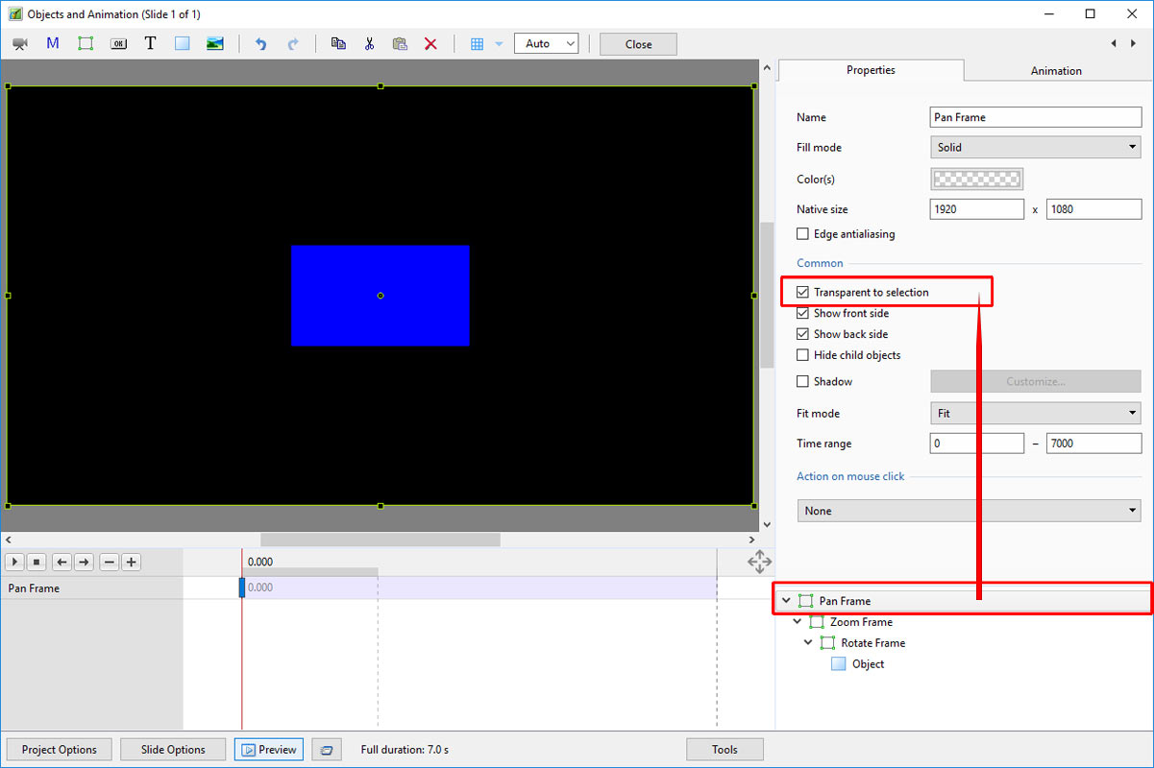Cut the selected object with scissors

(369, 44)
